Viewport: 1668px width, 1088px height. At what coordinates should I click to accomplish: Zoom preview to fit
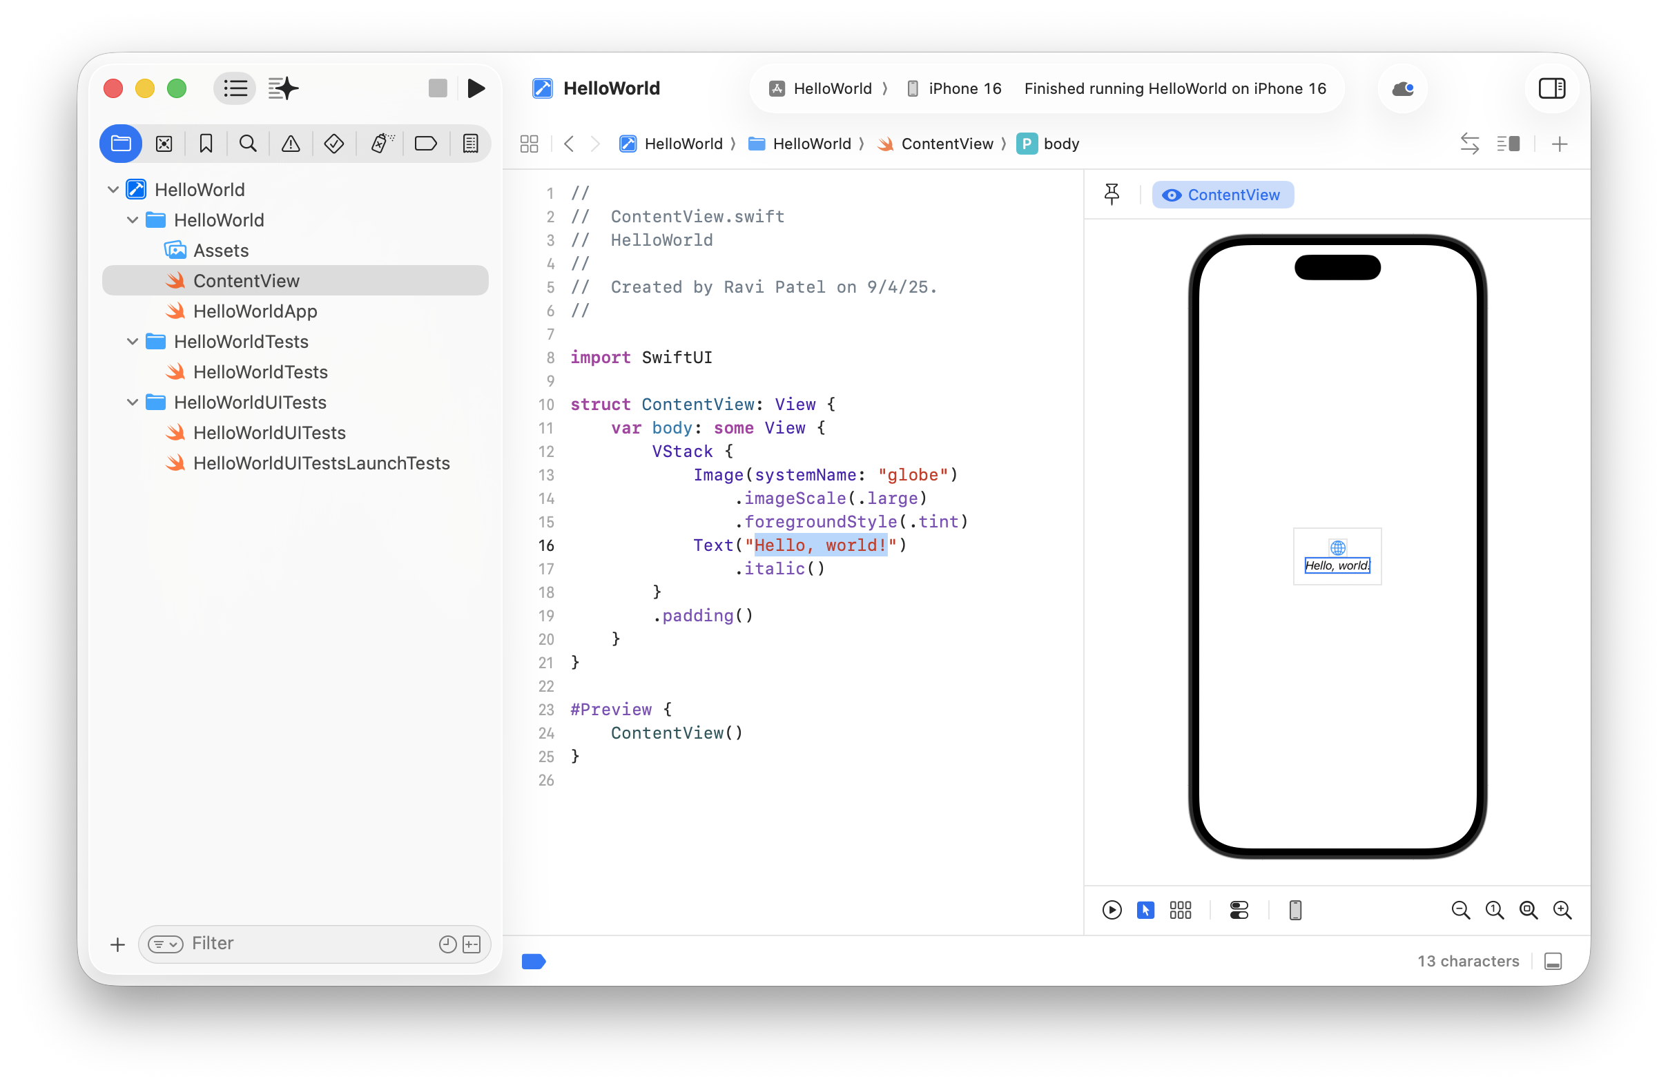[x=1528, y=910]
